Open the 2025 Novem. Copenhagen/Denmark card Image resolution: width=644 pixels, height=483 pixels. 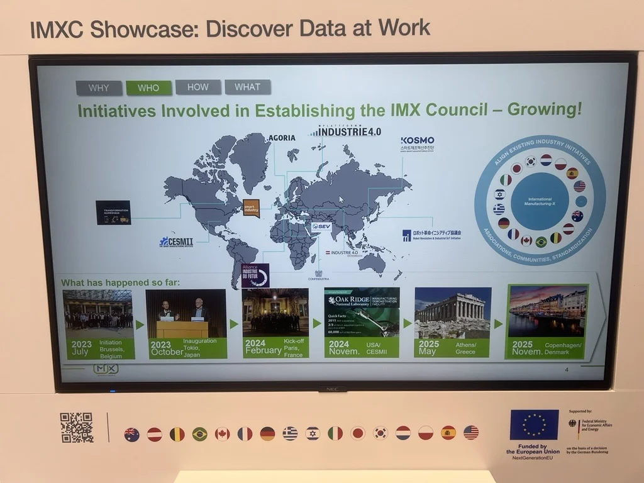(547, 321)
